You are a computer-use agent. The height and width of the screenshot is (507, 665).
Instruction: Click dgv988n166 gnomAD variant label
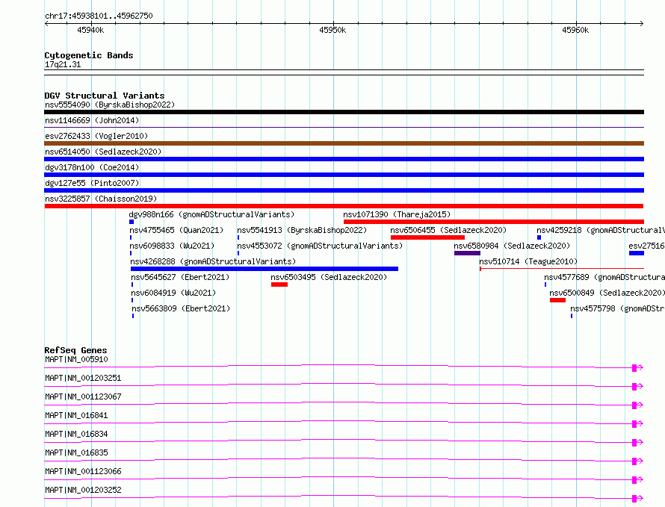point(211,214)
